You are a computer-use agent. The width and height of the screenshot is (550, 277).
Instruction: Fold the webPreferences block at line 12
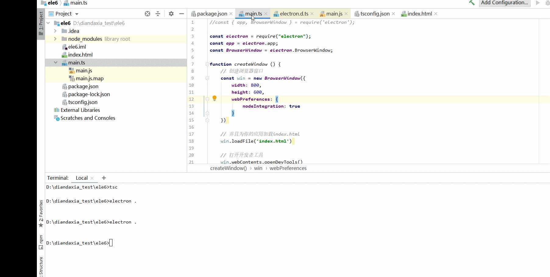pos(207,99)
